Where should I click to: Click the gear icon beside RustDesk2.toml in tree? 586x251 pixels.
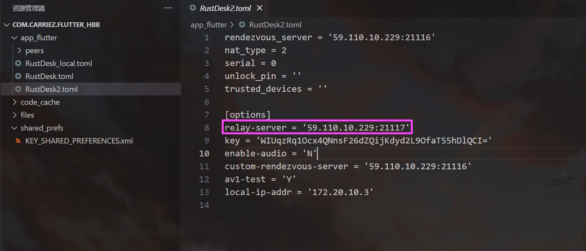pos(18,89)
